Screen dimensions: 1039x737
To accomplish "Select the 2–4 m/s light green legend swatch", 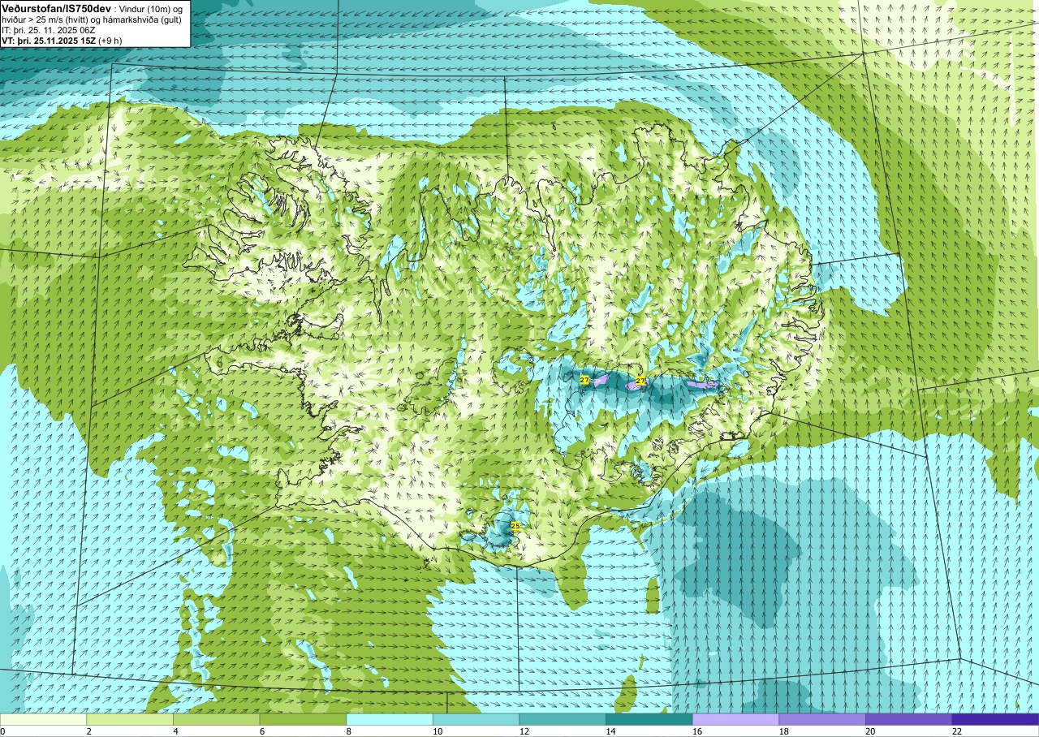I will (130, 719).
